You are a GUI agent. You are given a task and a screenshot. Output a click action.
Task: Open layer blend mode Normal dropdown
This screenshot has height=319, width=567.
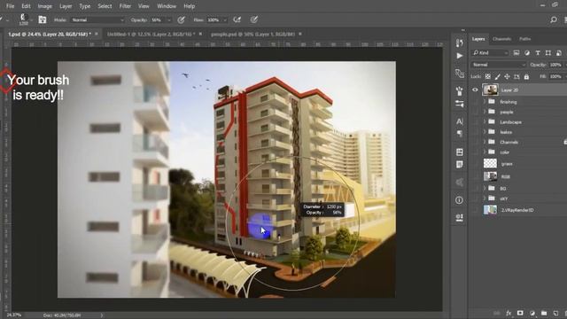498,65
